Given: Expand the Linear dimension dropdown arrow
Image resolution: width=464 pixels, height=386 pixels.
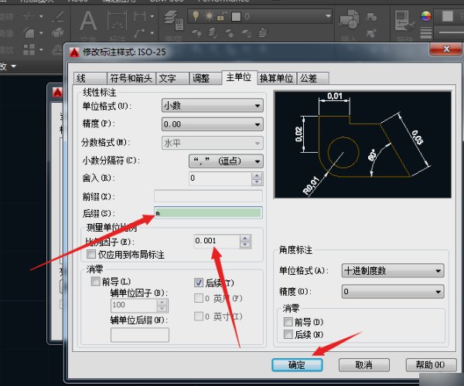Looking at the screenshot, I should (x=152, y=16).
